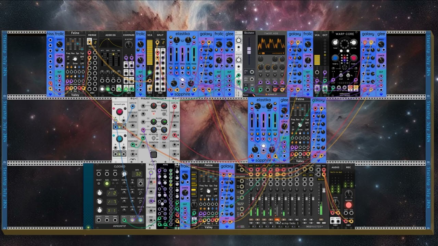Click the Drive knob on Feline beside hiss
This screenshot has height=246, width=438.
[75, 59]
